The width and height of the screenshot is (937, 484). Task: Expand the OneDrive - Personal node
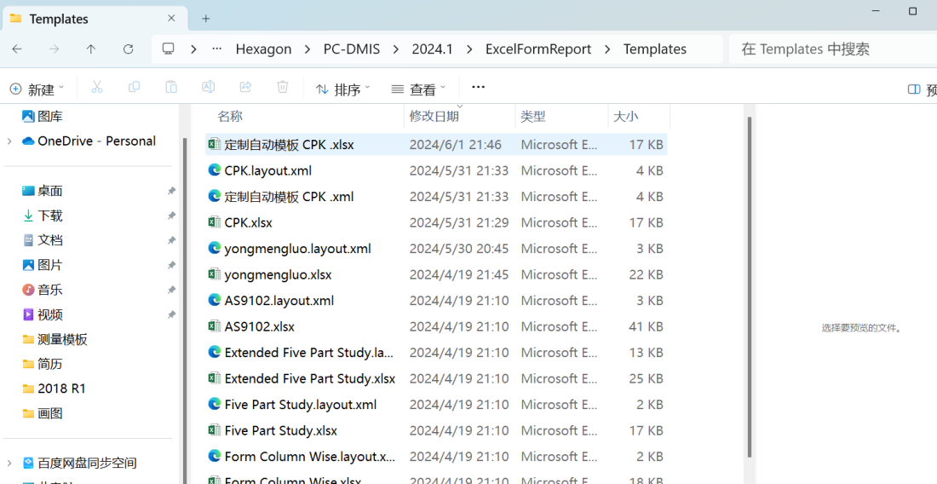[9, 141]
